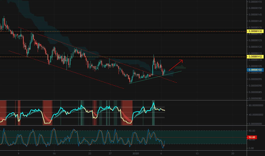Select the 0.00000105 price axis value
The image size is (265, 156).
pyautogui.click(x=255, y=66)
